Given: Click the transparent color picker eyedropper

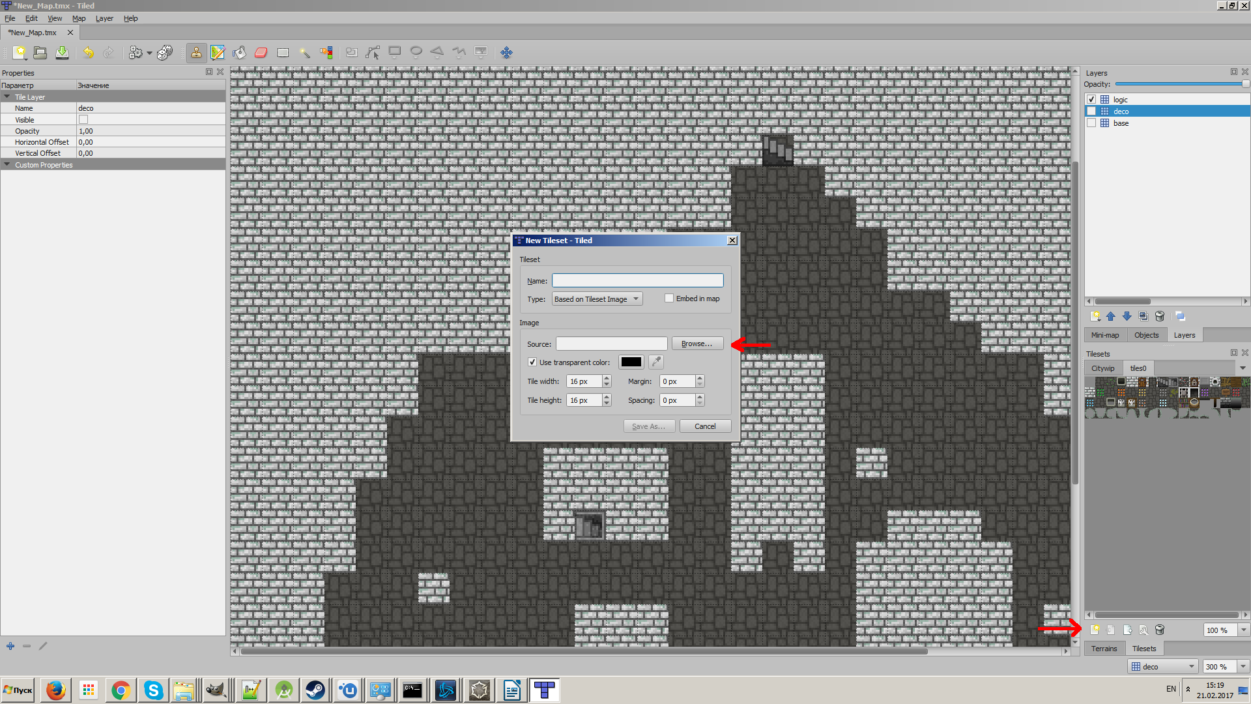Looking at the screenshot, I should tap(656, 362).
